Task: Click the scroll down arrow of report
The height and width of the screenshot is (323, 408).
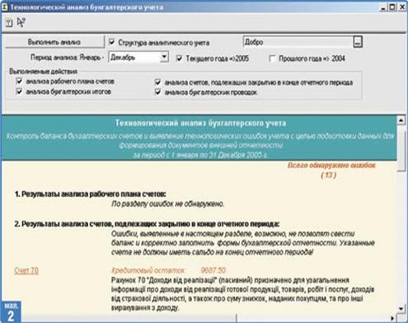Action: pos(401,309)
